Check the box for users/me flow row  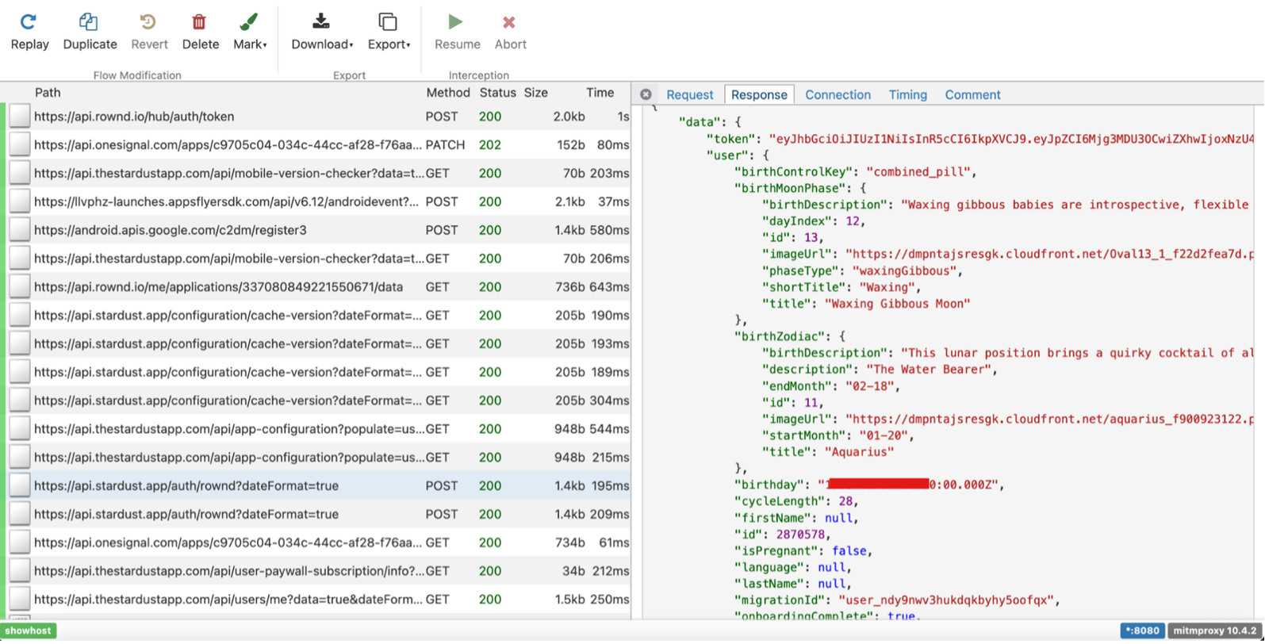20,600
